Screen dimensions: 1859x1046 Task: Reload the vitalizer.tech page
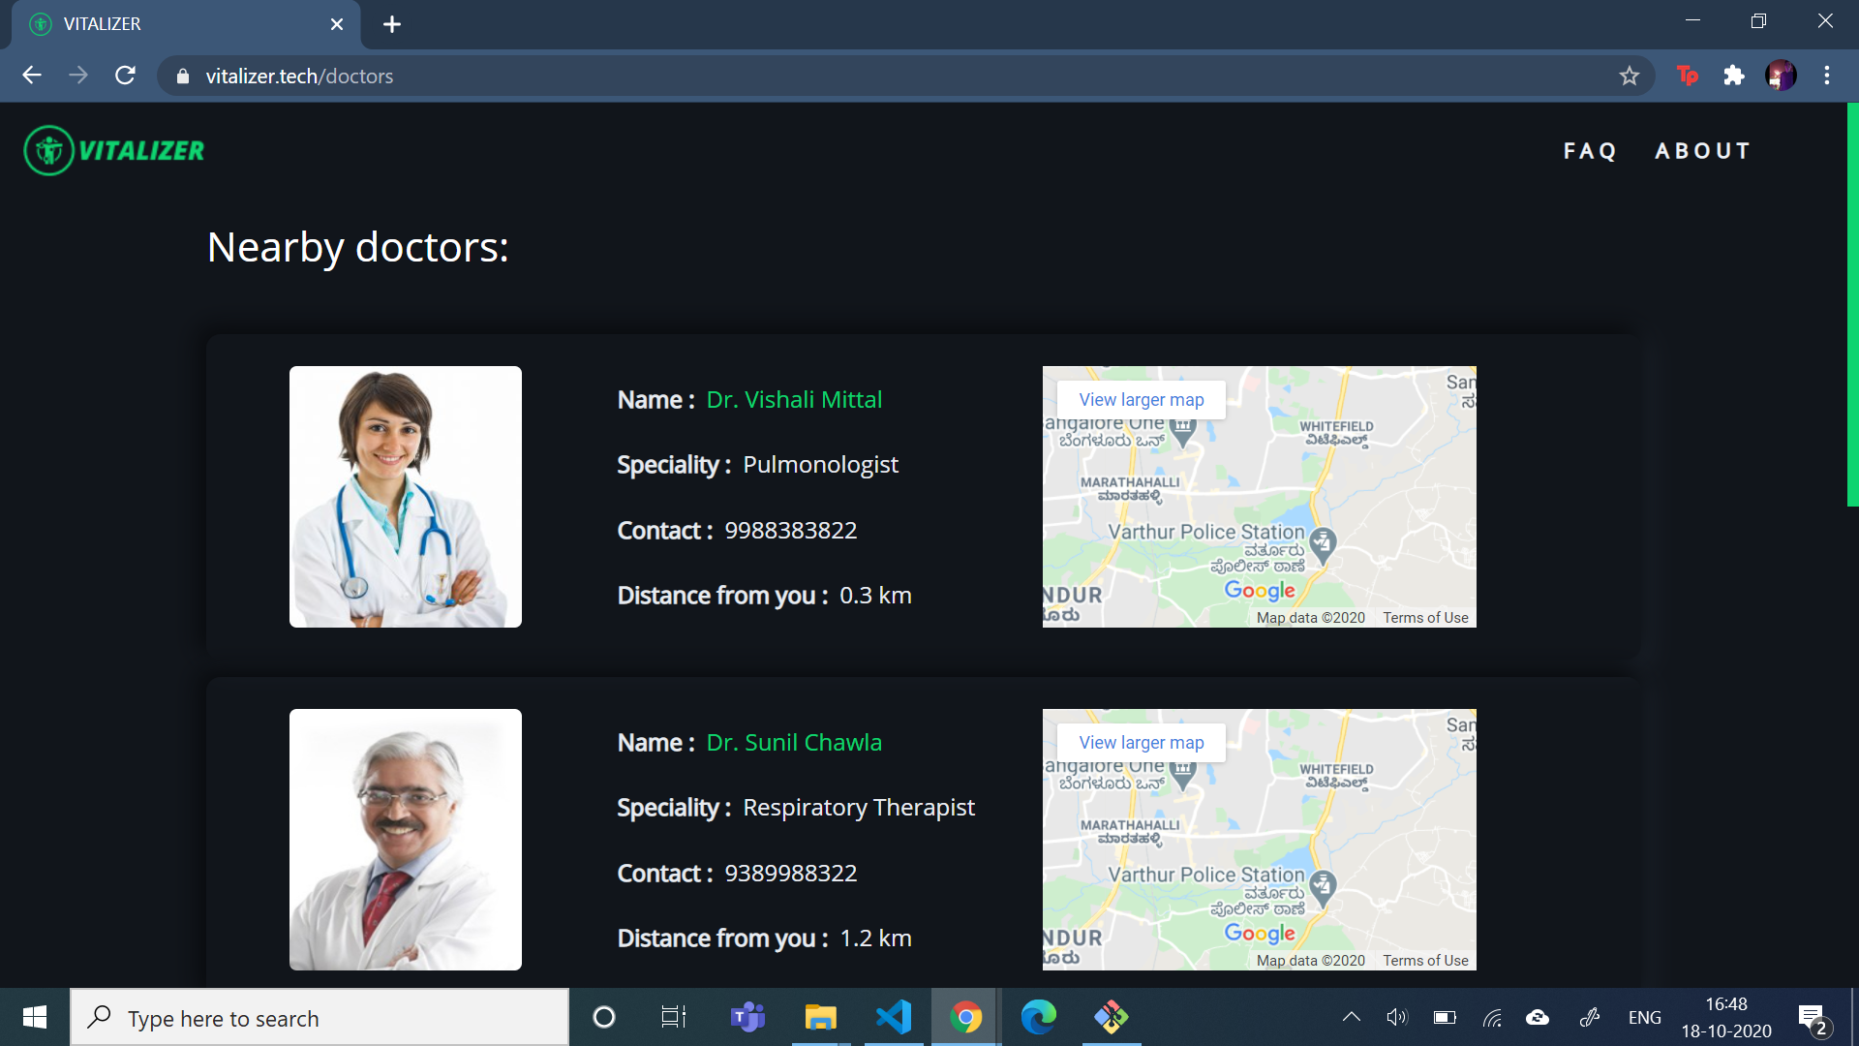coord(125,76)
